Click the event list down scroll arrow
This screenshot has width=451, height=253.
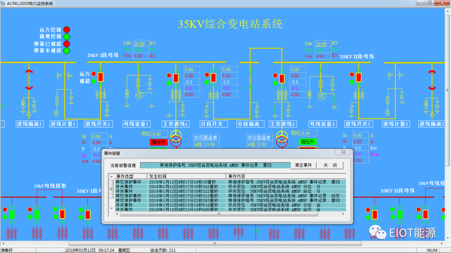click(111, 208)
